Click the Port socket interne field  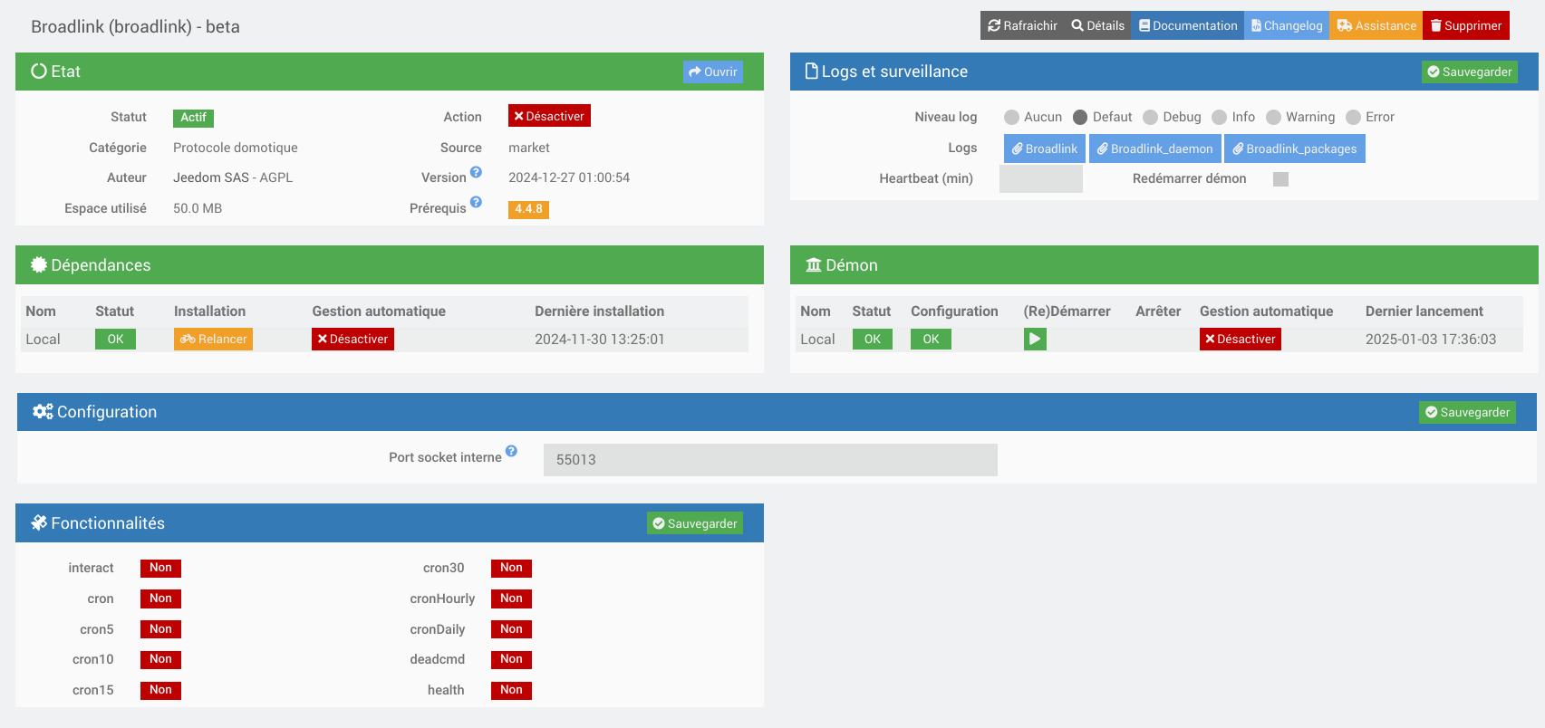click(x=770, y=460)
